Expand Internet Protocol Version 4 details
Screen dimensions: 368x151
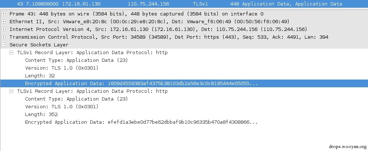4,29
